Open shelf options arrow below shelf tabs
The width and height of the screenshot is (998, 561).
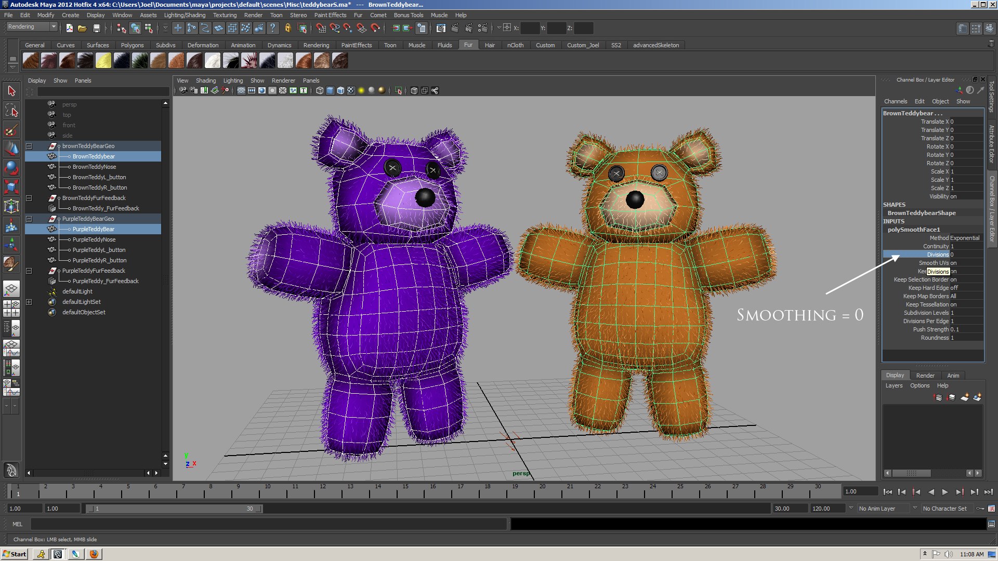[12, 68]
